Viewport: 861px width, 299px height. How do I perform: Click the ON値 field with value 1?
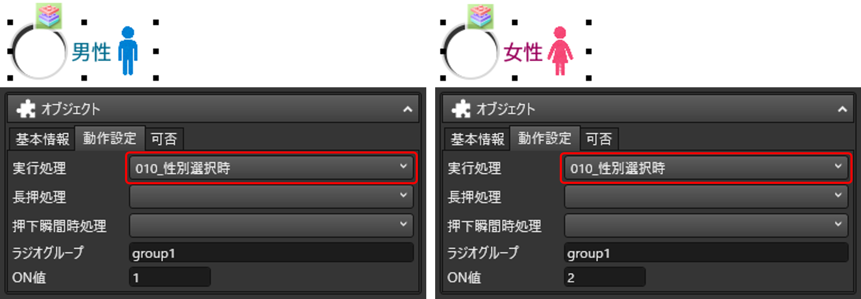(x=170, y=277)
